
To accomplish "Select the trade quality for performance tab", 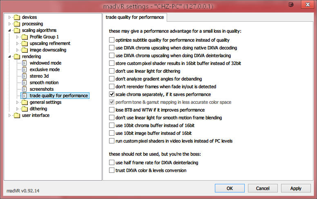I will point(135,18).
